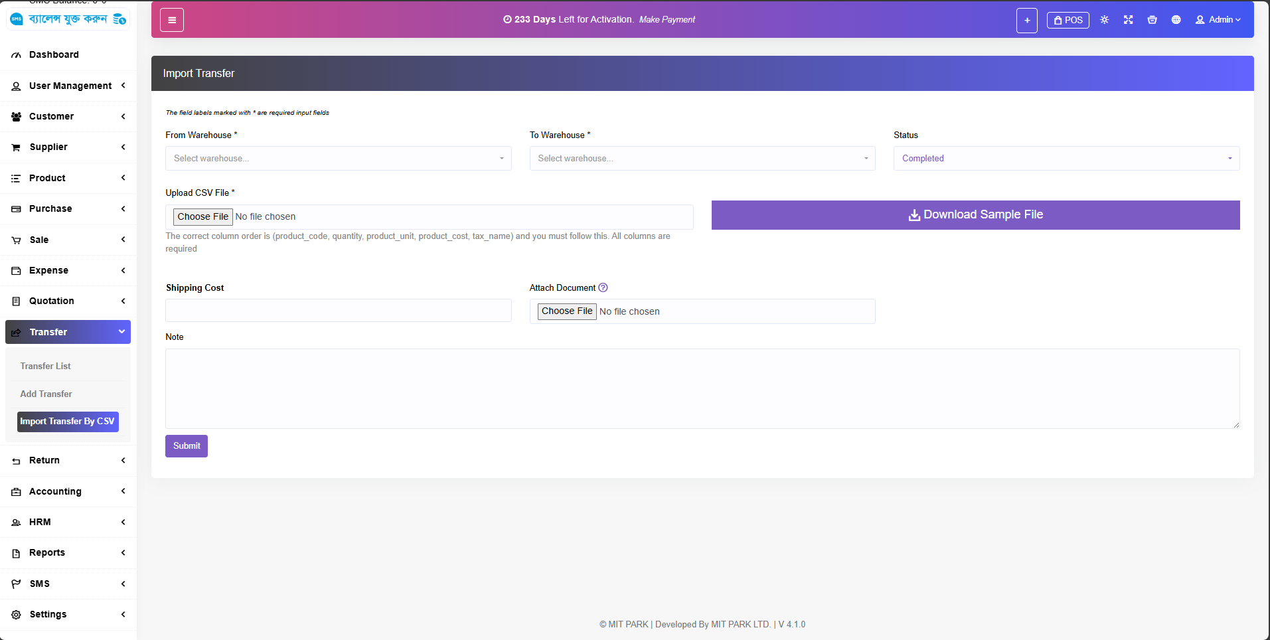Select Add Transfer in sidebar
This screenshot has height=640, width=1270.
pyautogui.click(x=46, y=394)
